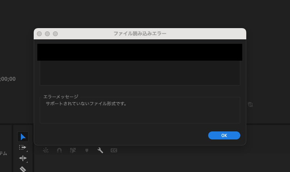Click the ファイル読み込みエラー dialog title
Viewport: 290px width, 172px height.
pyautogui.click(x=140, y=33)
